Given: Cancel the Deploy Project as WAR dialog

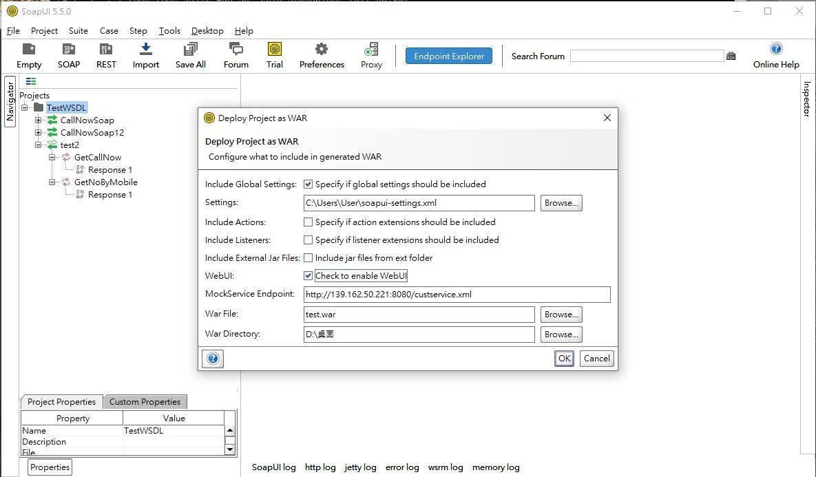Looking at the screenshot, I should click(x=596, y=359).
